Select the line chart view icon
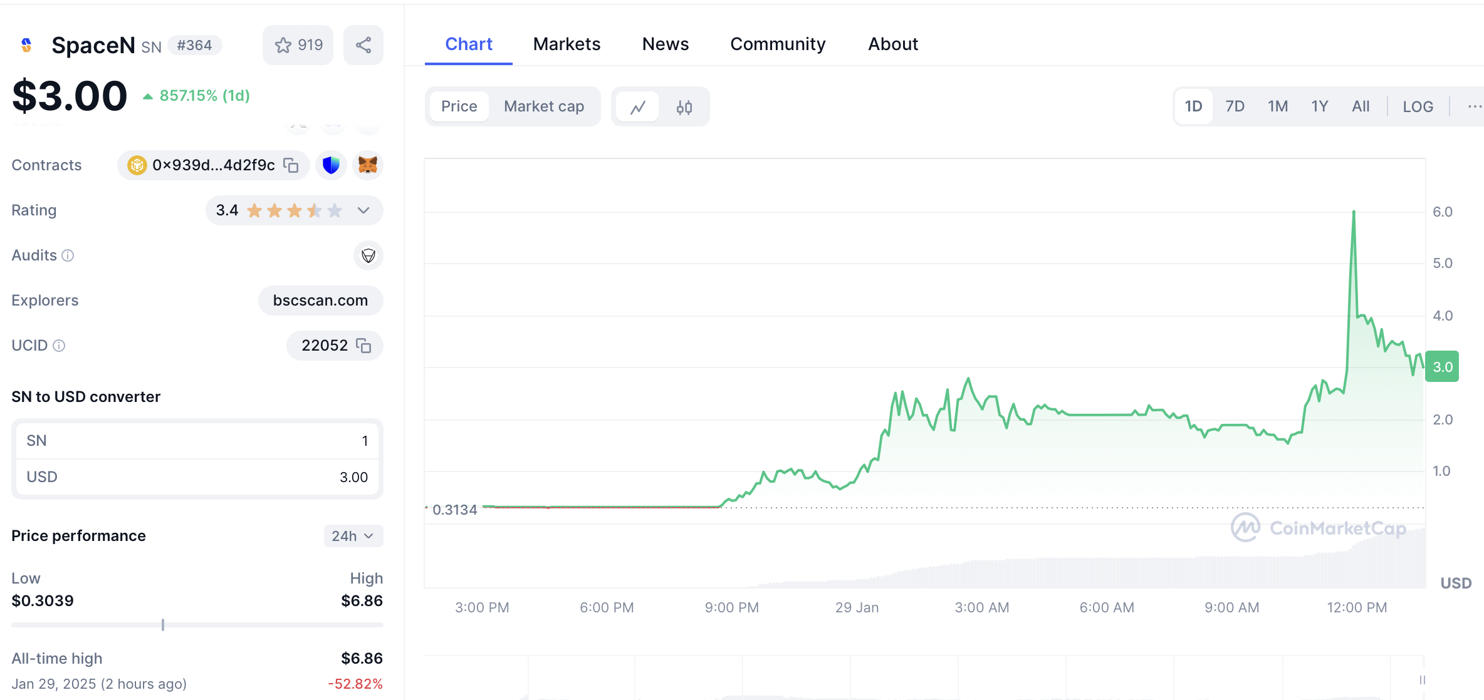Screen dimensions: 1484x700 point(638,107)
